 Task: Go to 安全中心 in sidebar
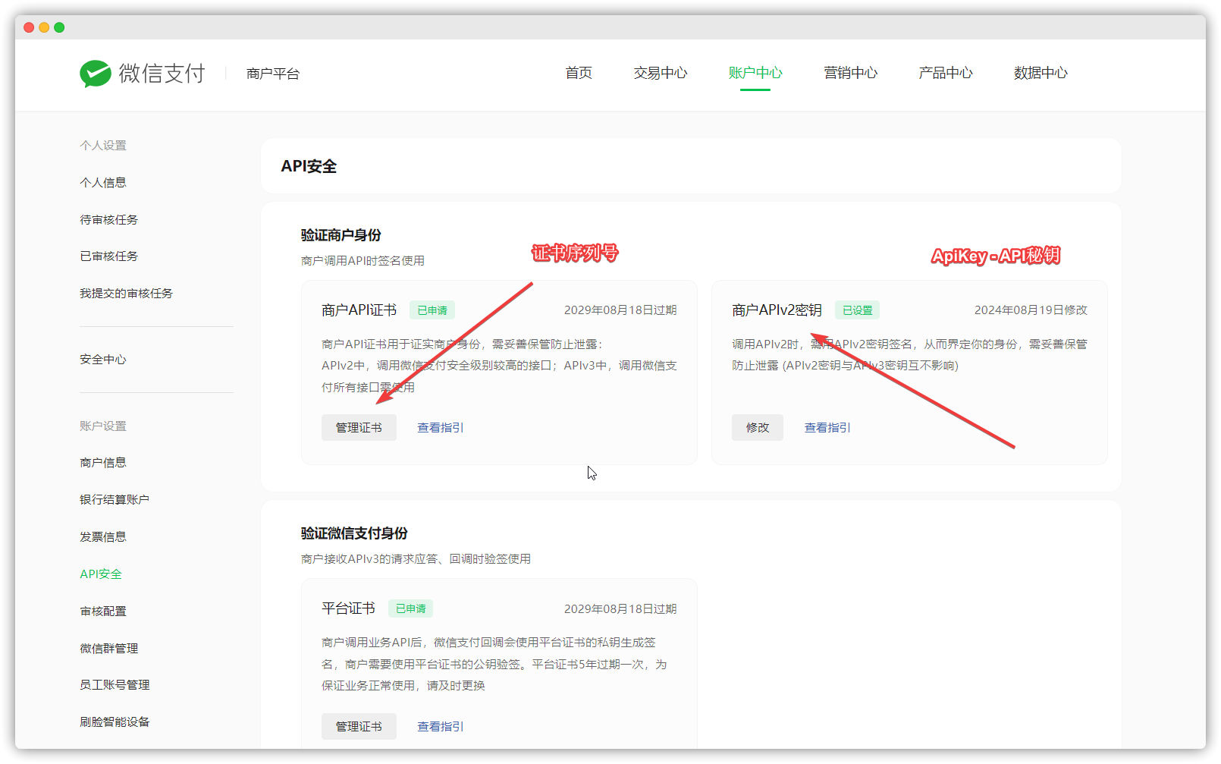tap(103, 360)
